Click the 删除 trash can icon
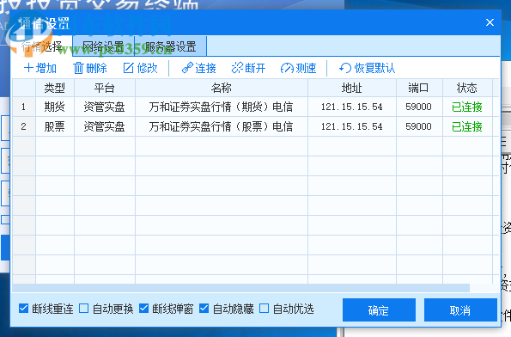Viewport: 511px width, 337px height. (x=78, y=68)
